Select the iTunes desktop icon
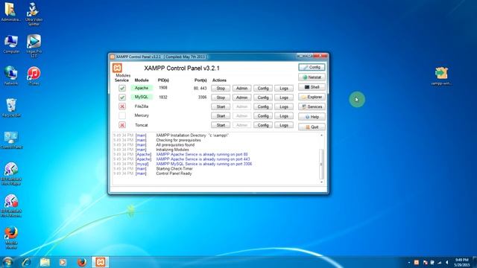Image resolution: width=477 pixels, height=268 pixels. 34,76
